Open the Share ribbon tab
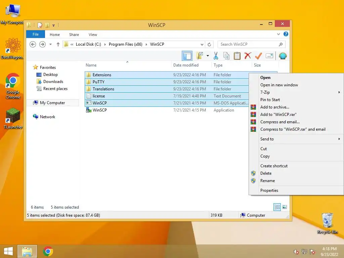Screen dimensions: 344x258 (74, 35)
